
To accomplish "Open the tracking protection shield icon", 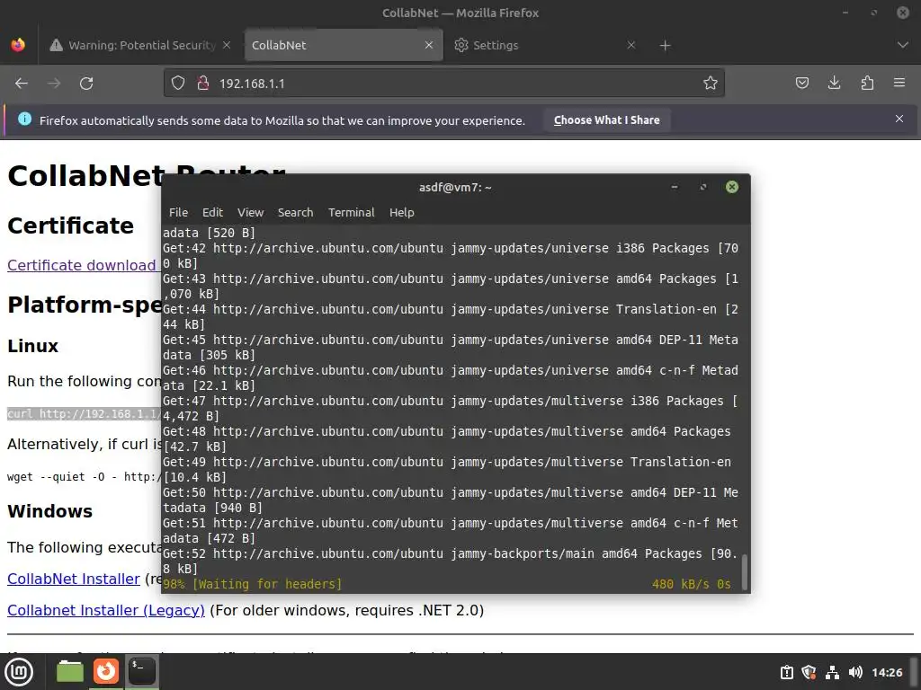I will click(x=178, y=84).
